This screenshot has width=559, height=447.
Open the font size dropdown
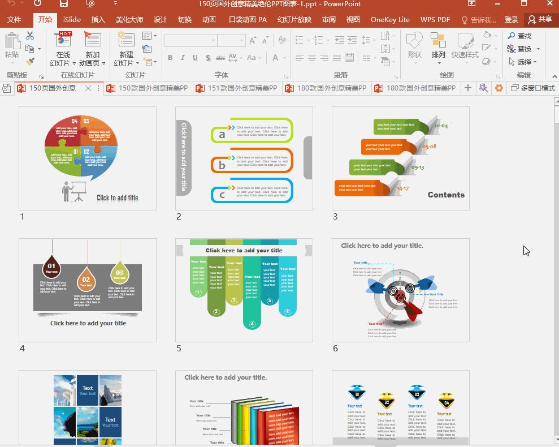[x=242, y=41]
